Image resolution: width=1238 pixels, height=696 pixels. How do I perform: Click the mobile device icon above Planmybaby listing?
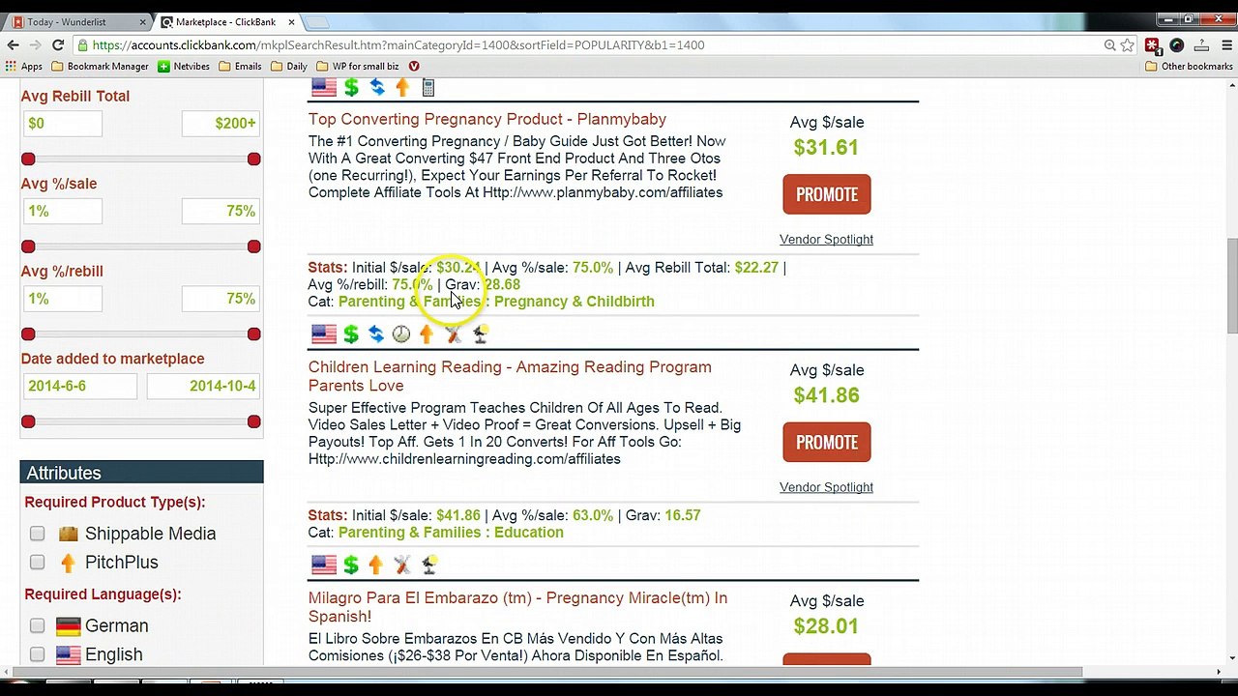428,88
